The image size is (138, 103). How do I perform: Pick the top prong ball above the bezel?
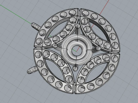click(78, 26)
